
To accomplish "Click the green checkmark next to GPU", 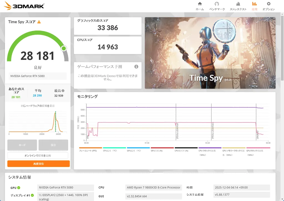I will [19, 187].
